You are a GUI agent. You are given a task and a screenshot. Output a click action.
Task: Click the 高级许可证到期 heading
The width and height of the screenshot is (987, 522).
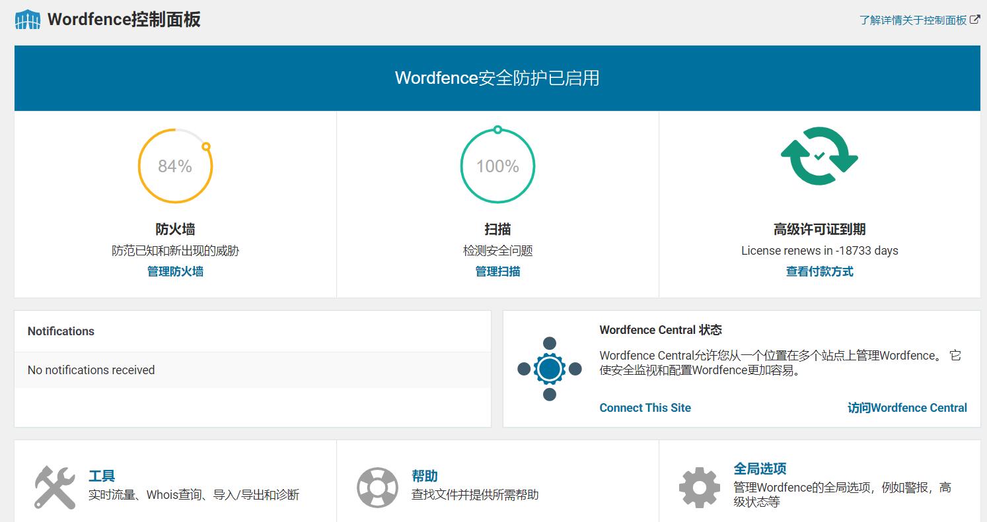tap(819, 229)
